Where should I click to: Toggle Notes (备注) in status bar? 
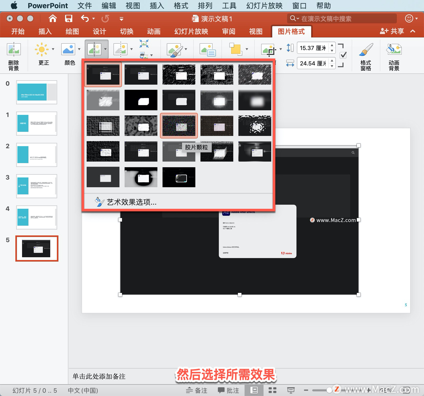[197, 390]
